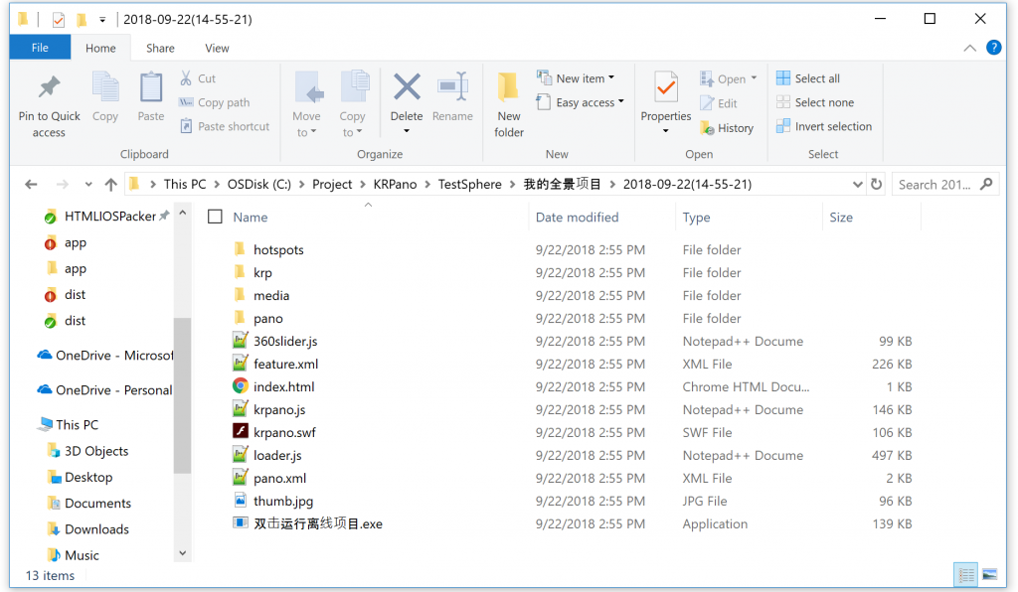This screenshot has height=592, width=1018.
Task: Refresh the current folder view
Action: [x=877, y=184]
